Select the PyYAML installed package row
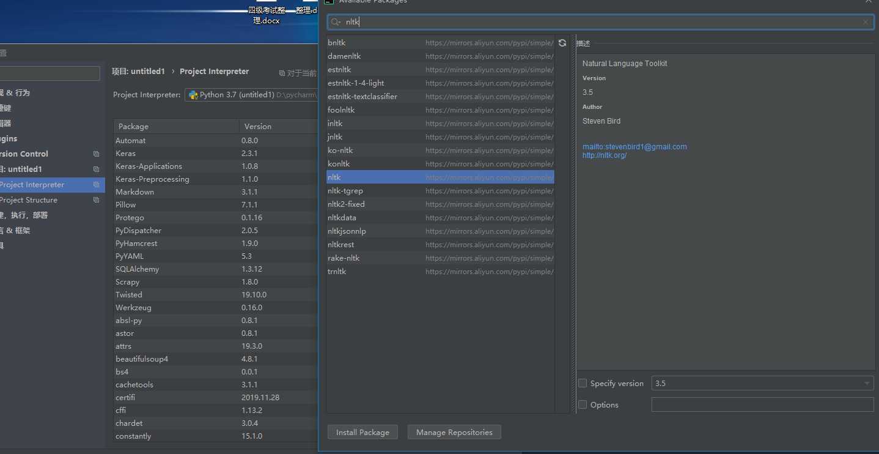Image resolution: width=879 pixels, height=454 pixels. [x=216, y=256]
